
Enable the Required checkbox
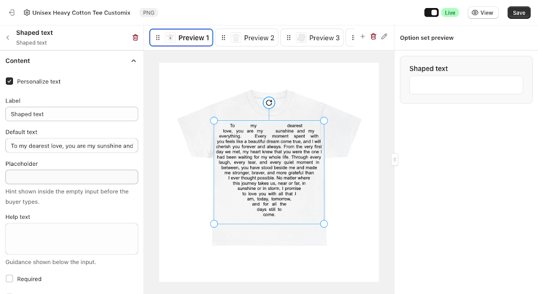(x=9, y=278)
